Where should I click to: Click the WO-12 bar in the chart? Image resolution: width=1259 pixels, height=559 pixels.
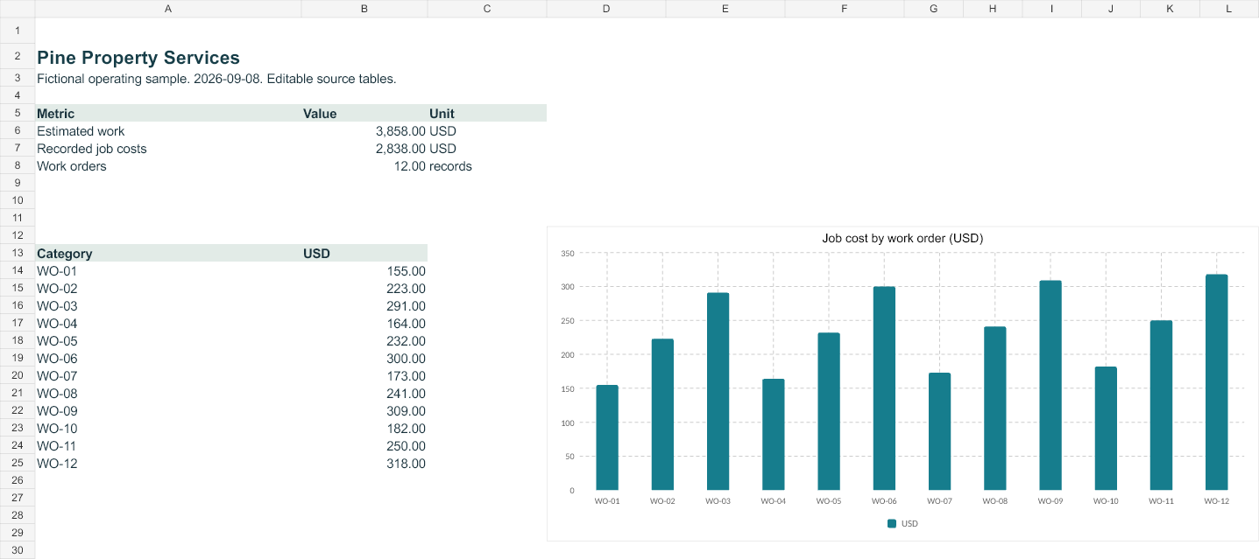1217,382
